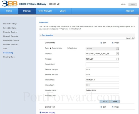Click the Delete link for Diablo 3 6120

pos(117,107)
